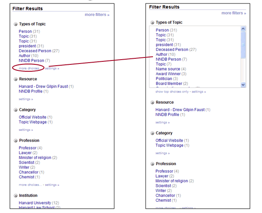Click bullet icon beside right Profession heading
Screen dimensions: 262x213
(x=152, y=164)
